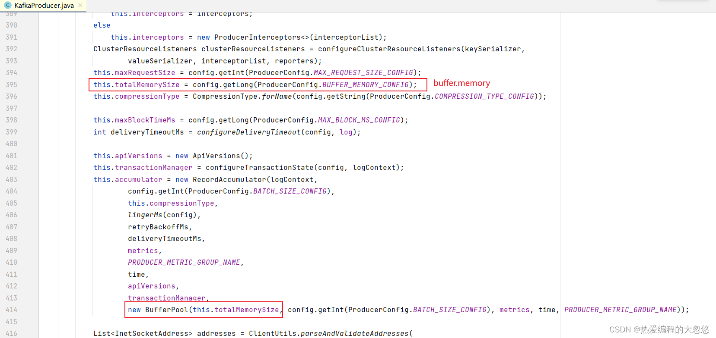Click this.accumulator field on line 403
This screenshot has height=338, width=716.
pyautogui.click(x=128, y=179)
